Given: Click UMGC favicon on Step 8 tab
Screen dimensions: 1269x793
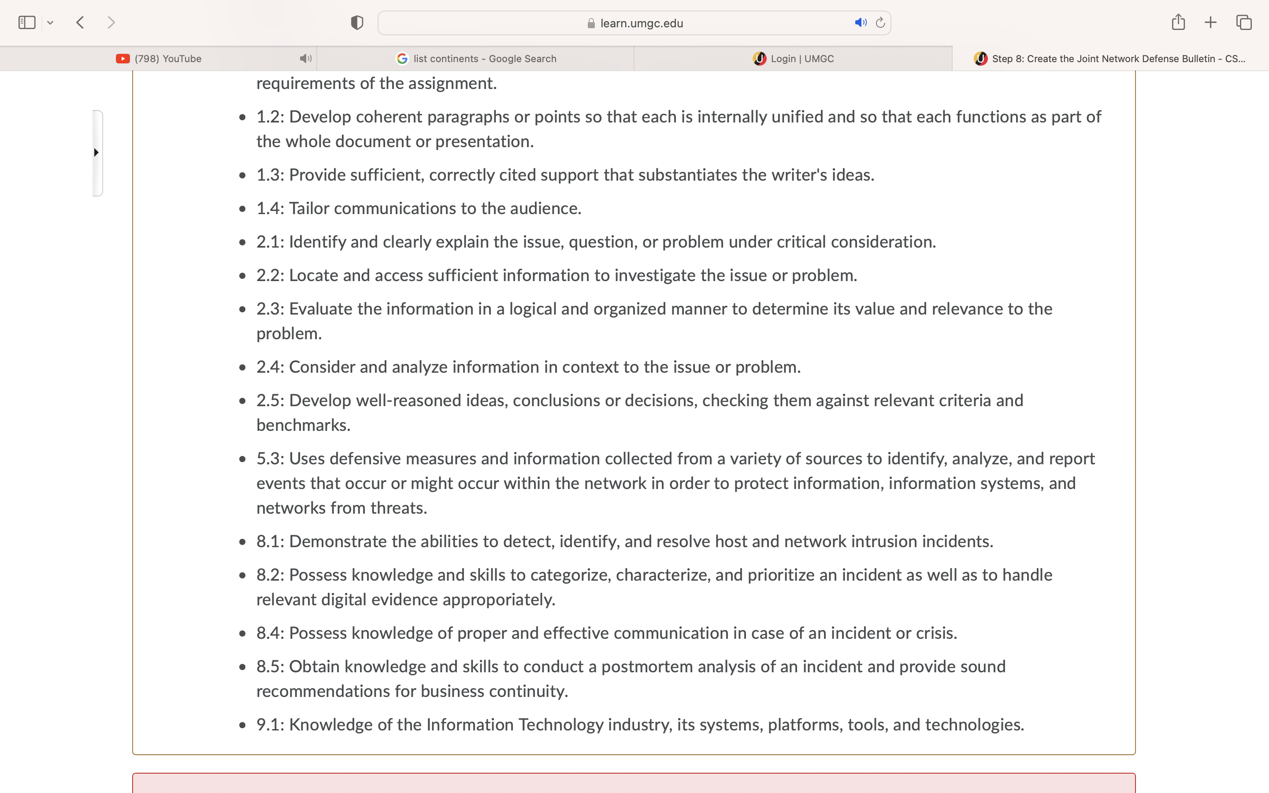Looking at the screenshot, I should pyautogui.click(x=980, y=59).
